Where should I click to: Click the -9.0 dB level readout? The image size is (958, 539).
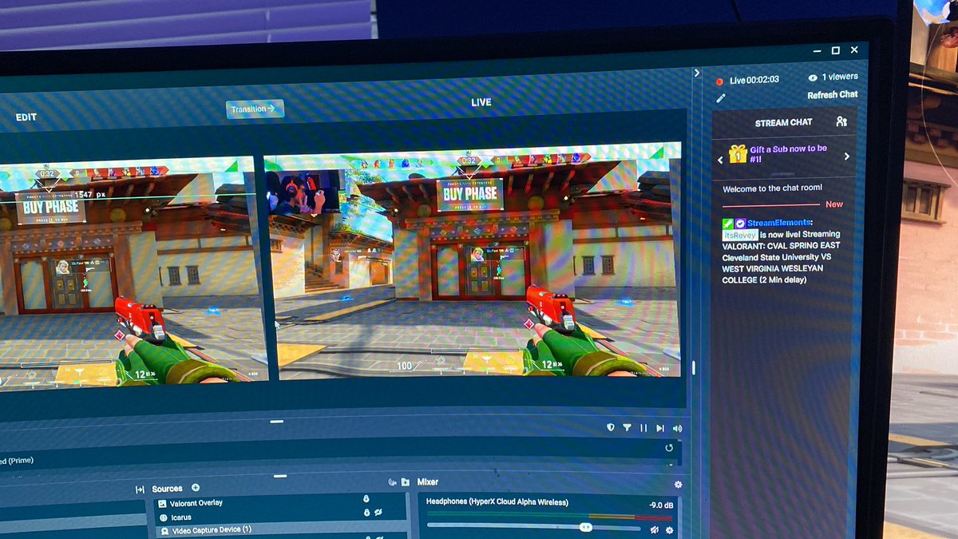pos(662,505)
